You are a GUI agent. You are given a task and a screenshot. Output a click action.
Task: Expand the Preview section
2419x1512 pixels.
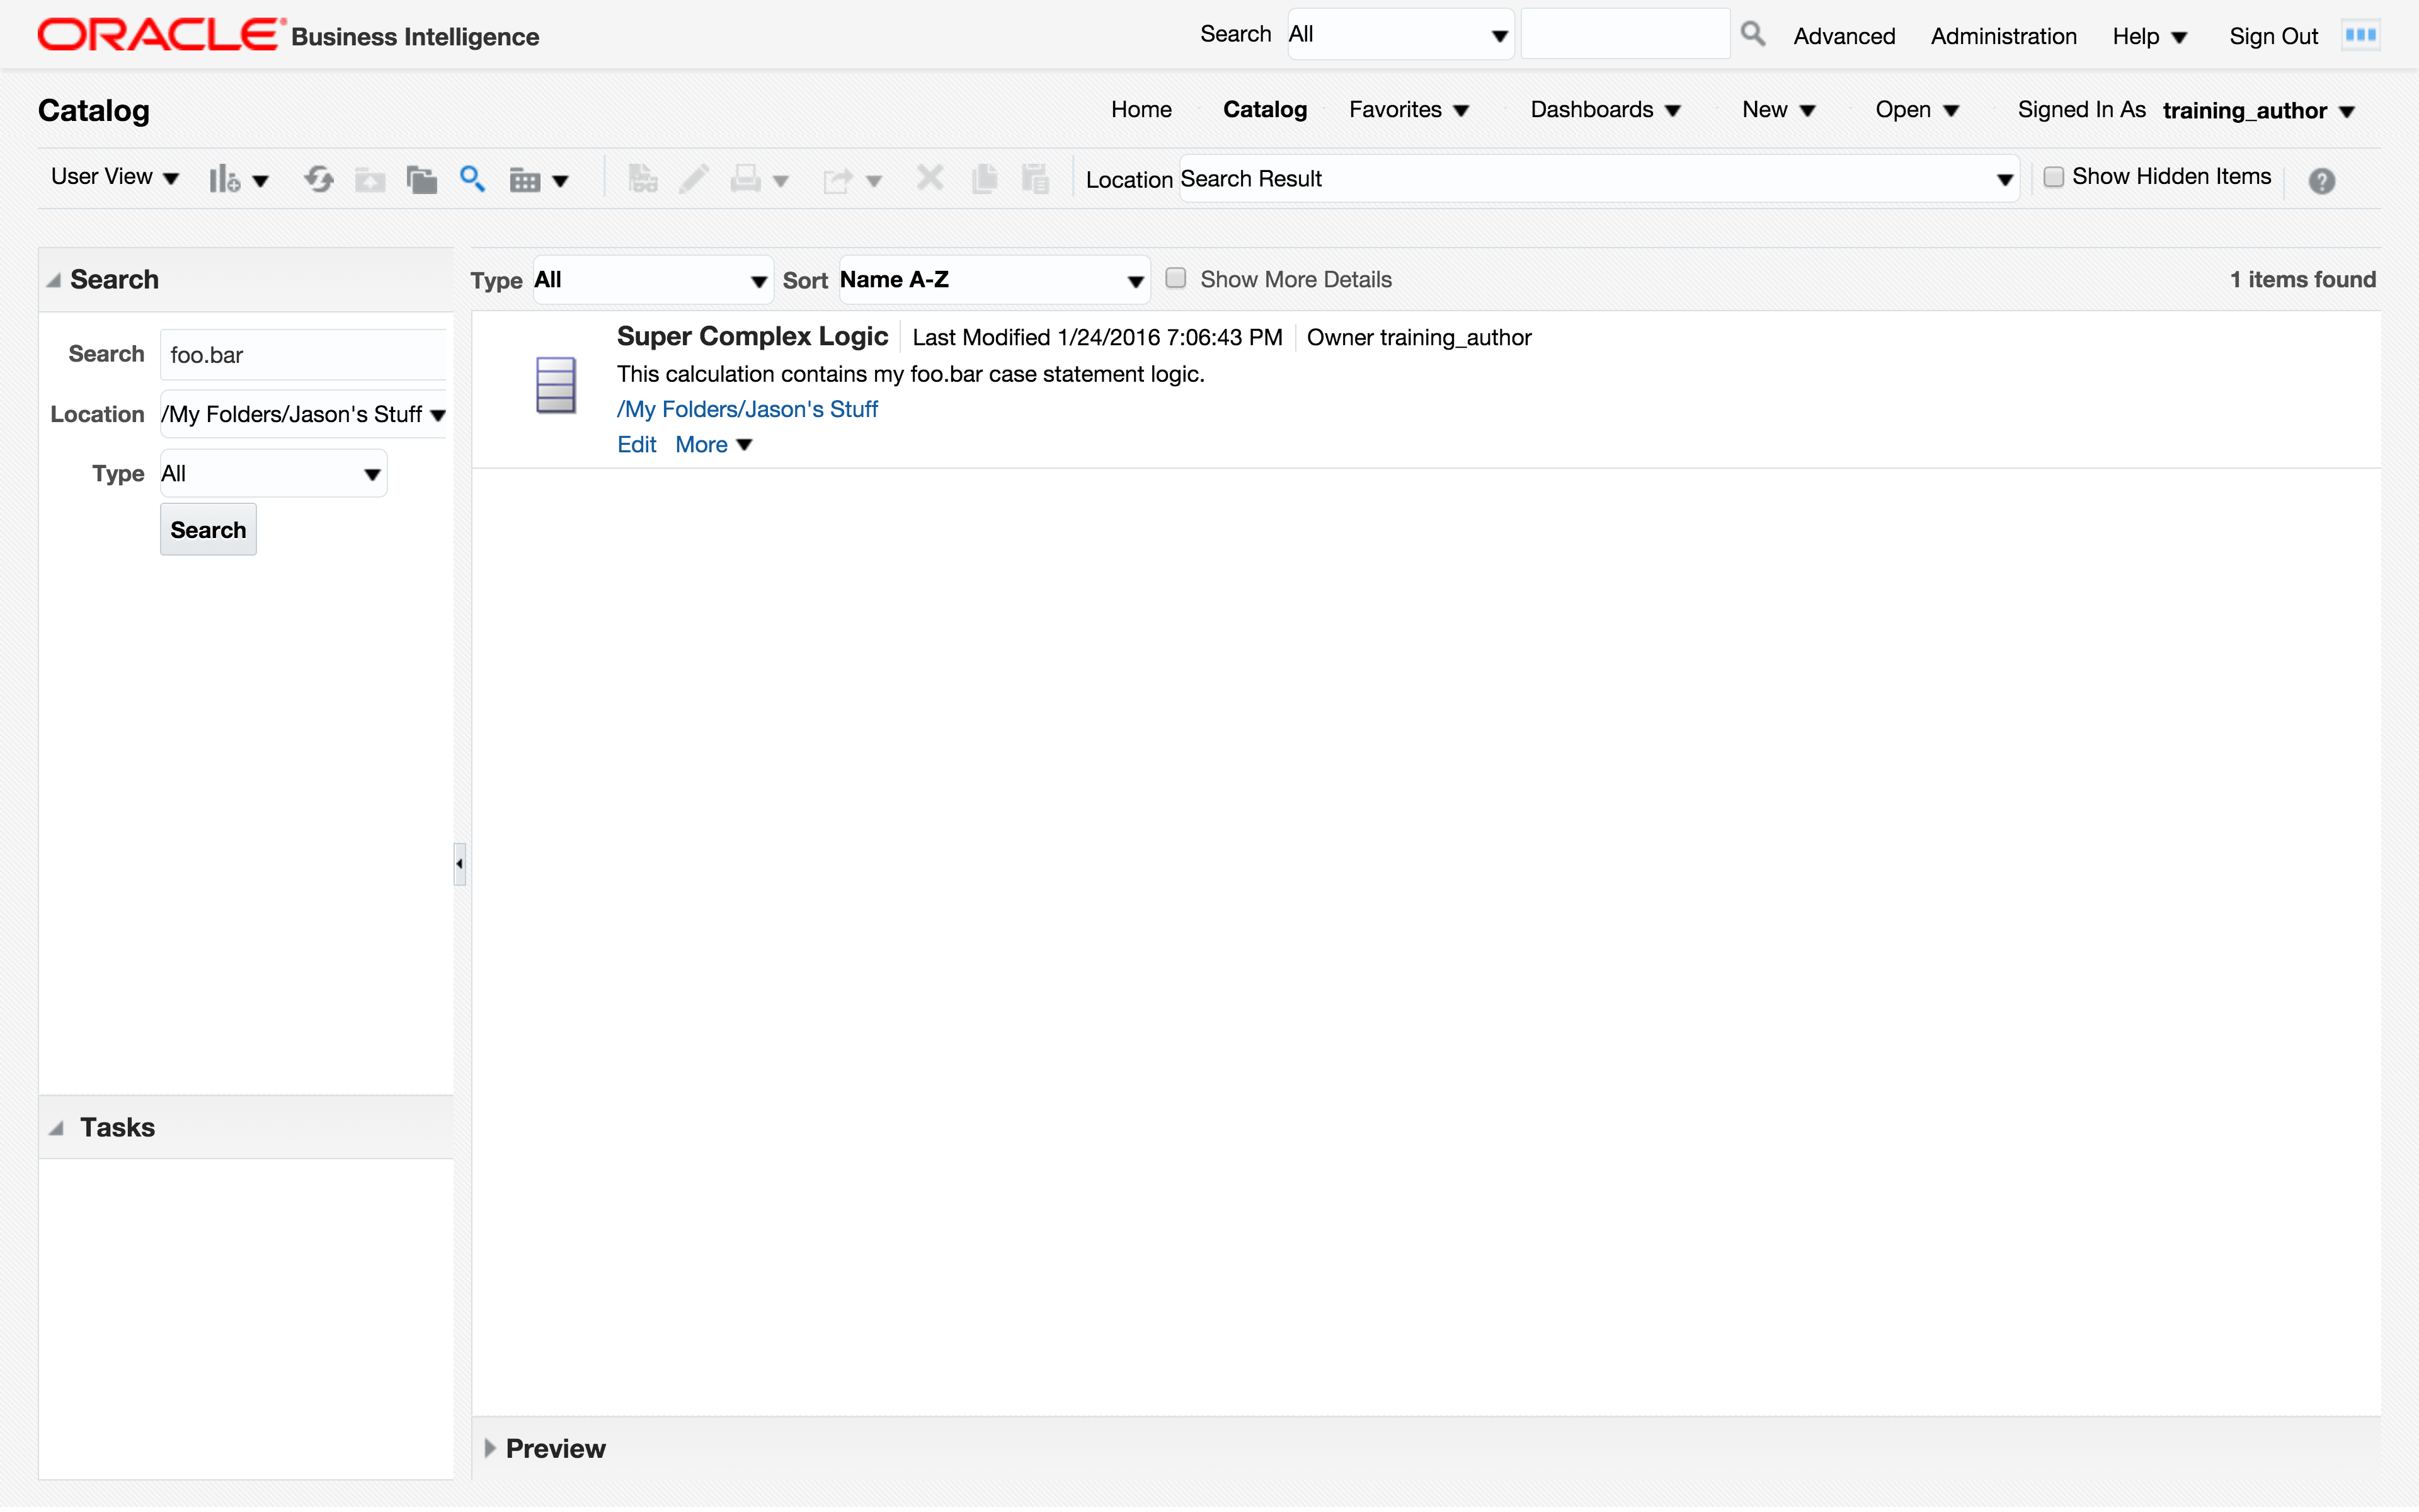(x=490, y=1448)
